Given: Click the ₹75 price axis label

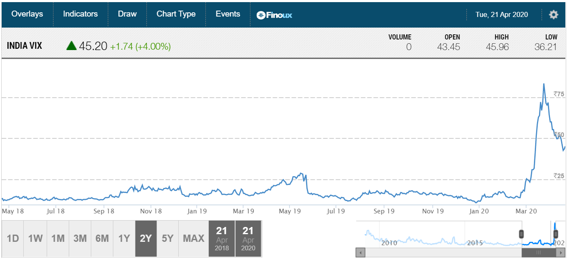Looking at the screenshot, I should click(559, 94).
